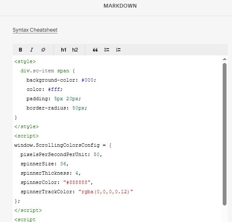
Task: Apply heading h2 style
Action: tap(75, 50)
